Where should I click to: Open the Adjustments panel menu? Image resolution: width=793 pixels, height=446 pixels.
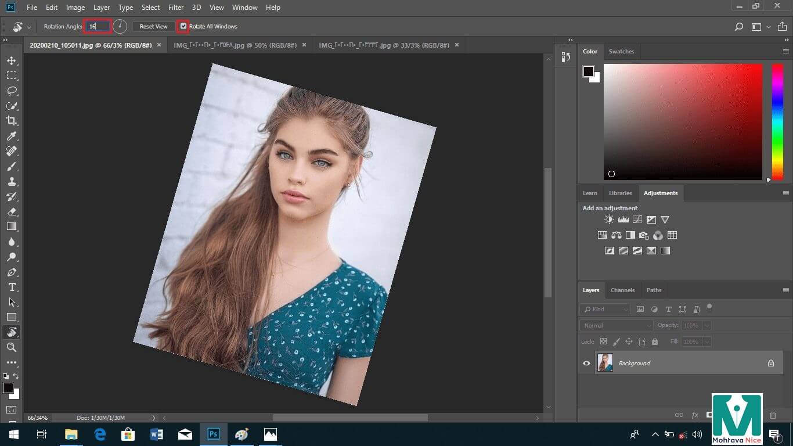click(x=786, y=193)
